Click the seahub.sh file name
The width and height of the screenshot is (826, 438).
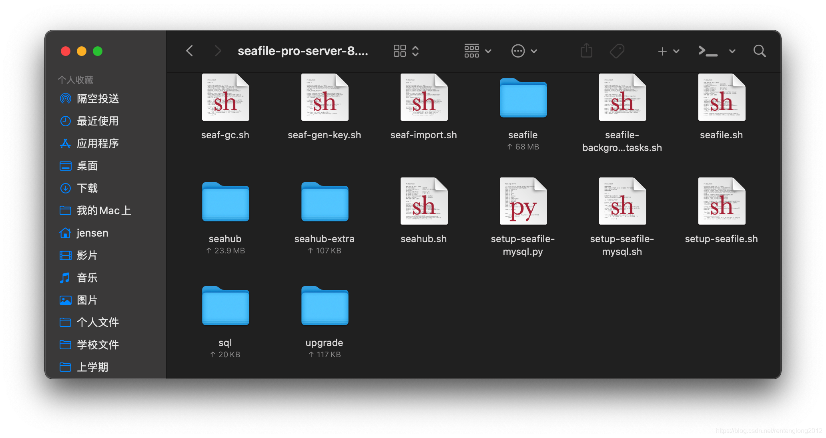[x=424, y=239]
